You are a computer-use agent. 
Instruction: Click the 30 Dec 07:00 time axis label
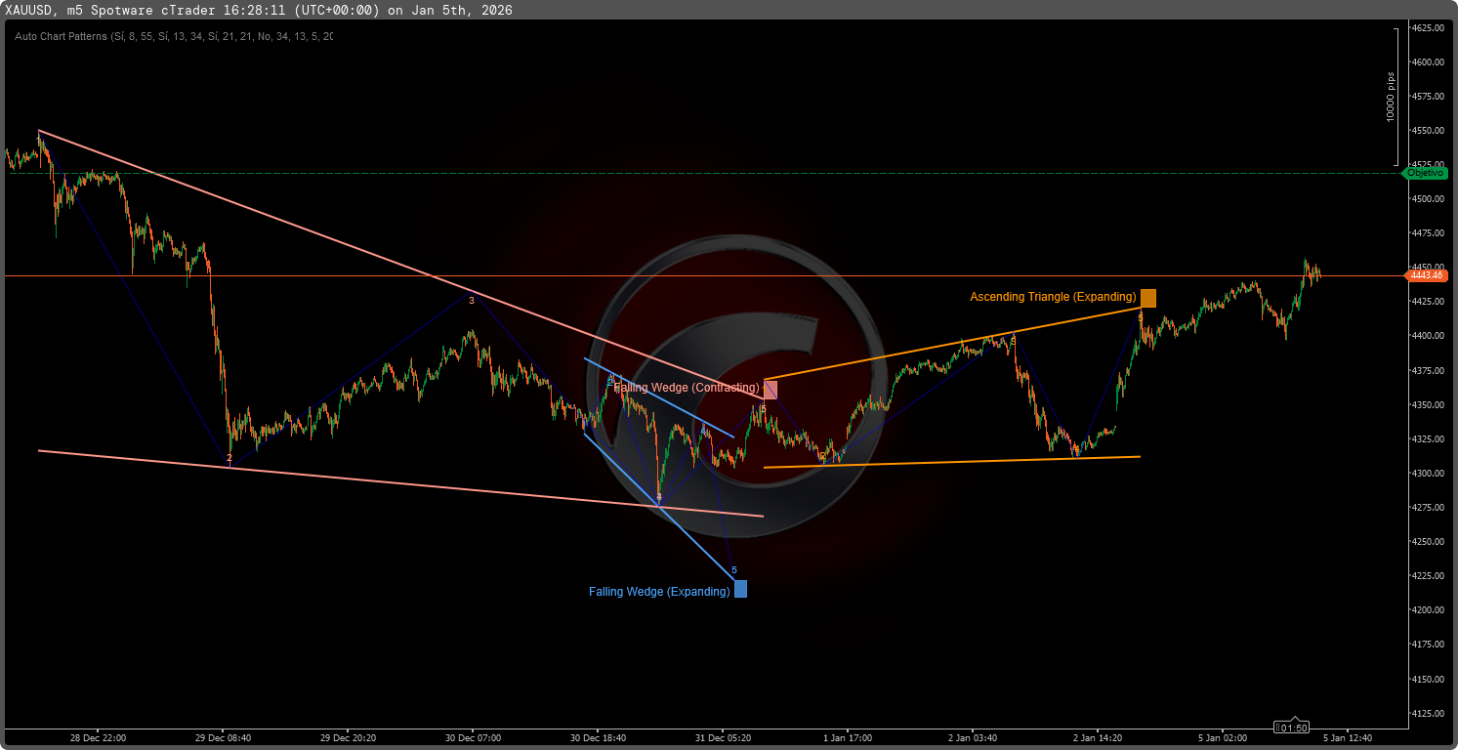tap(474, 737)
